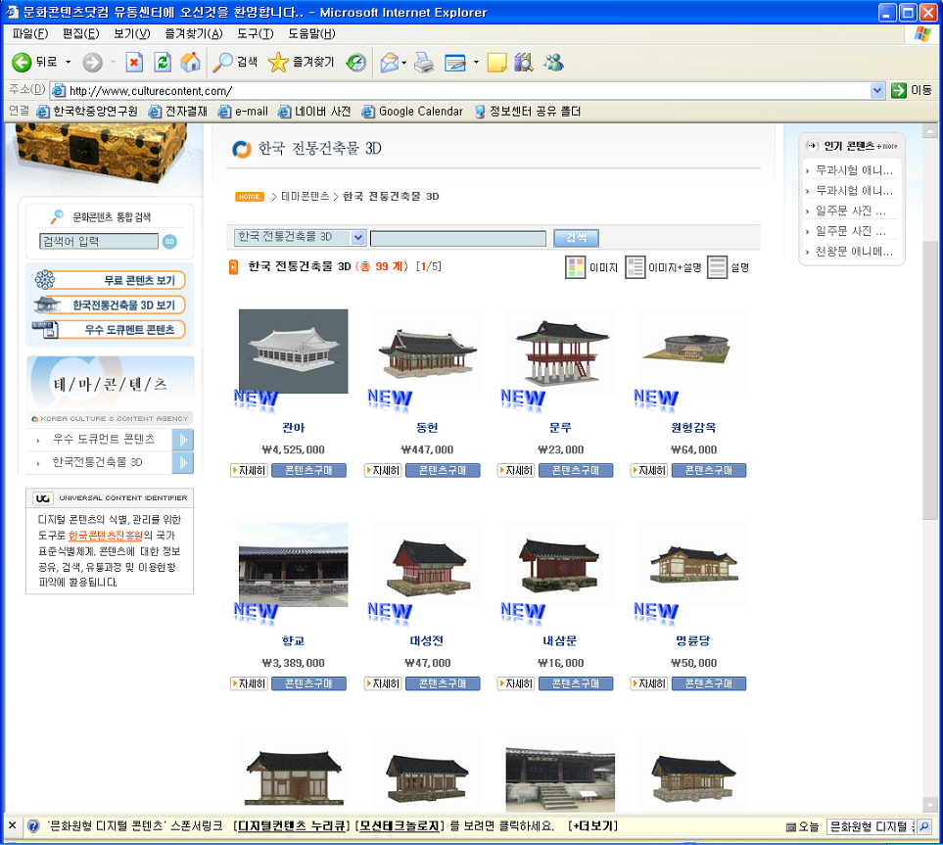The width and height of the screenshot is (943, 845).
Task: Click the content keyword search field
Action: [x=458, y=238]
